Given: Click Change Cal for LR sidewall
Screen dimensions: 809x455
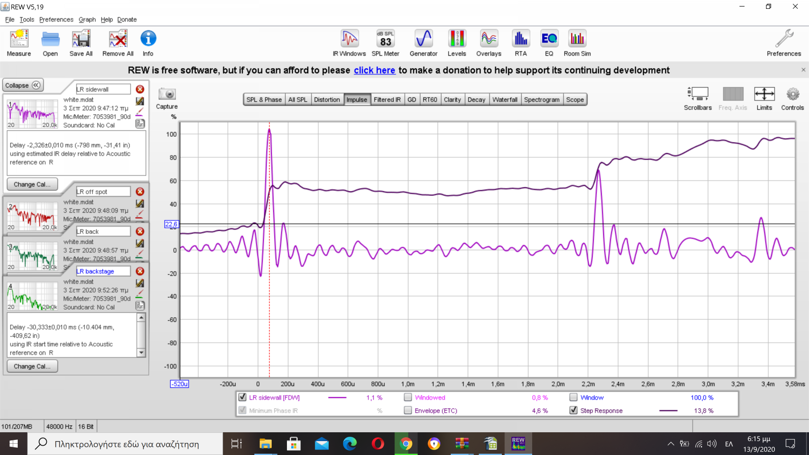Looking at the screenshot, I should (32, 185).
